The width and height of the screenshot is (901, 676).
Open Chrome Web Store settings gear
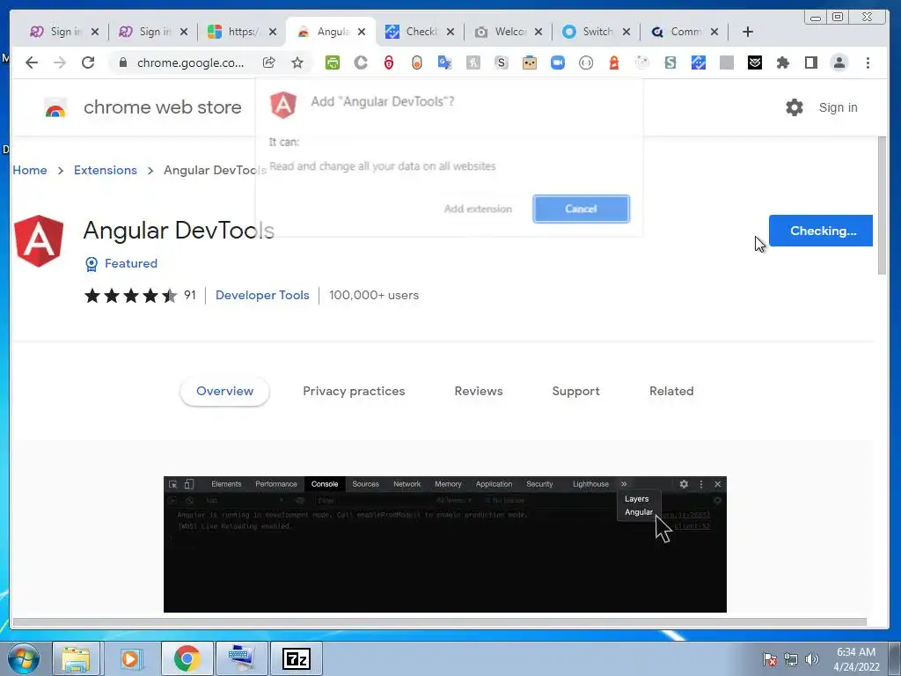coord(795,107)
